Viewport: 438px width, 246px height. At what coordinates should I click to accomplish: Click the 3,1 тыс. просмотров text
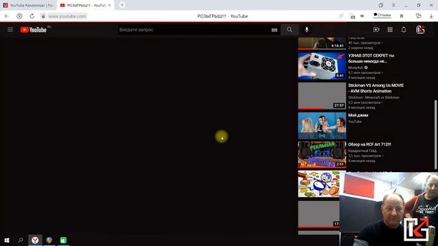pos(365,156)
